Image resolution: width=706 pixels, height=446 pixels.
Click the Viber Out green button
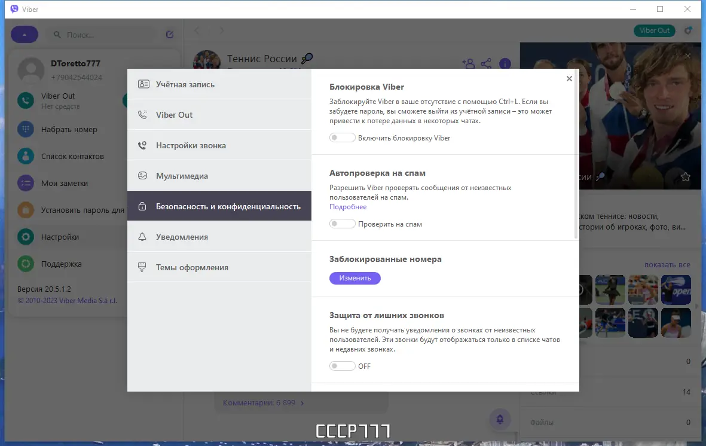point(654,30)
